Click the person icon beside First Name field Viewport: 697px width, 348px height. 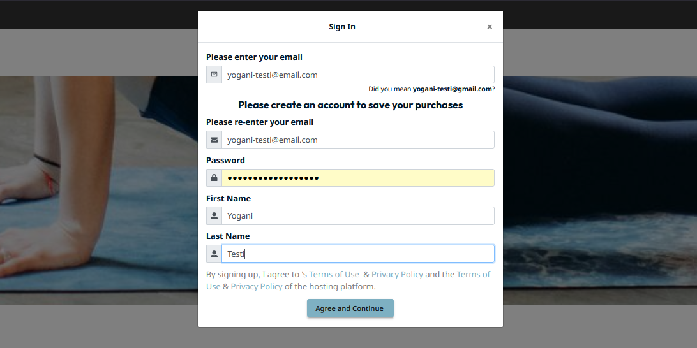(214, 216)
